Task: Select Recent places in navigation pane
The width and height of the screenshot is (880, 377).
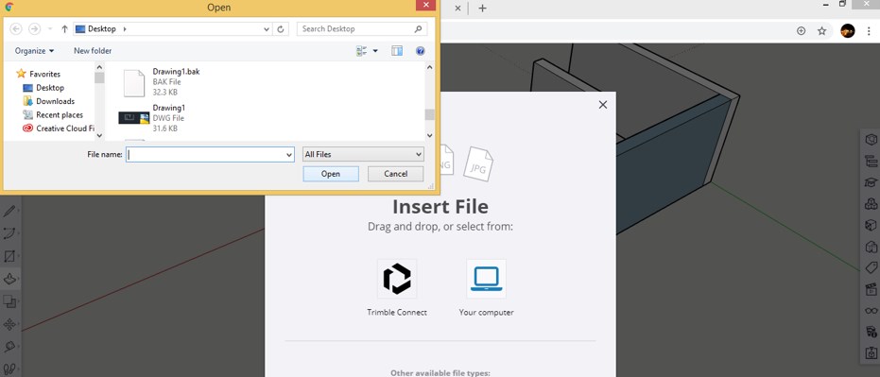Action: [53, 114]
